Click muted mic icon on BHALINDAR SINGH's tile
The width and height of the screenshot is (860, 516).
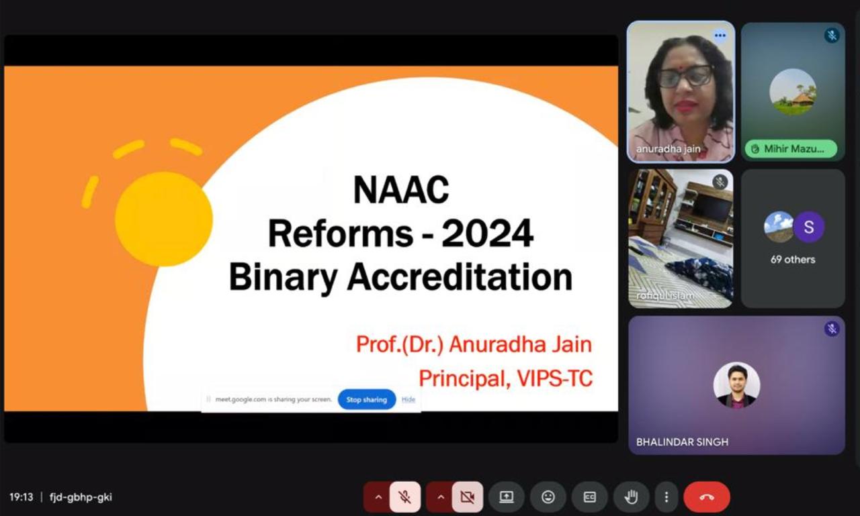point(832,329)
